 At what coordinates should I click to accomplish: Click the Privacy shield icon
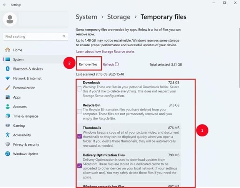(x=8, y=144)
